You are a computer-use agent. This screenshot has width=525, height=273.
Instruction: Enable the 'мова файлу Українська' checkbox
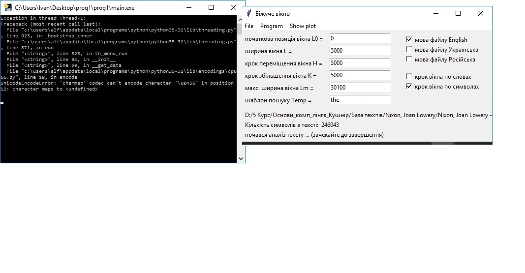(409, 50)
